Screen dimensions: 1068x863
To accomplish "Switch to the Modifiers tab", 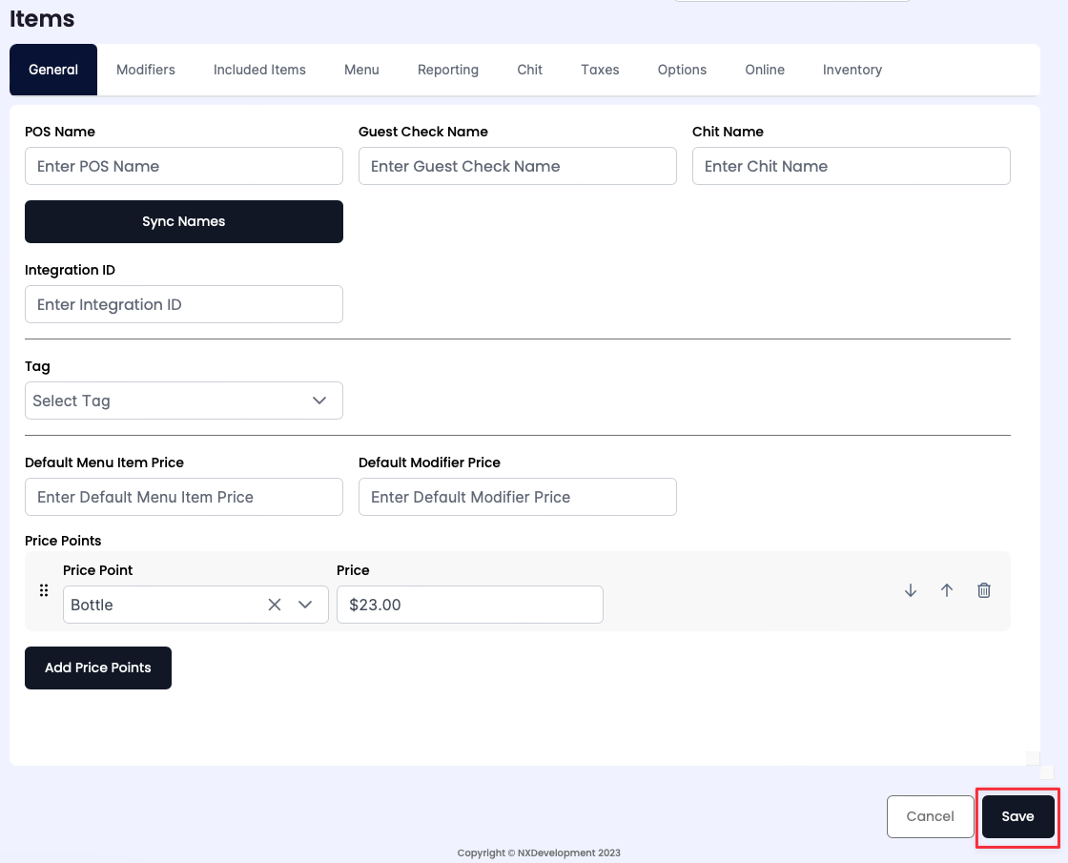I will 146,70.
